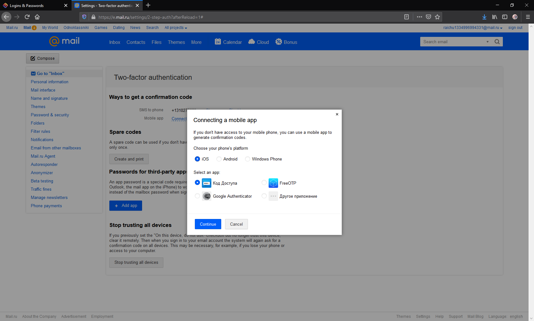Image resolution: width=534 pixels, height=321 pixels.
Task: Select the FreeOTP app radio button
Action: pos(264,182)
